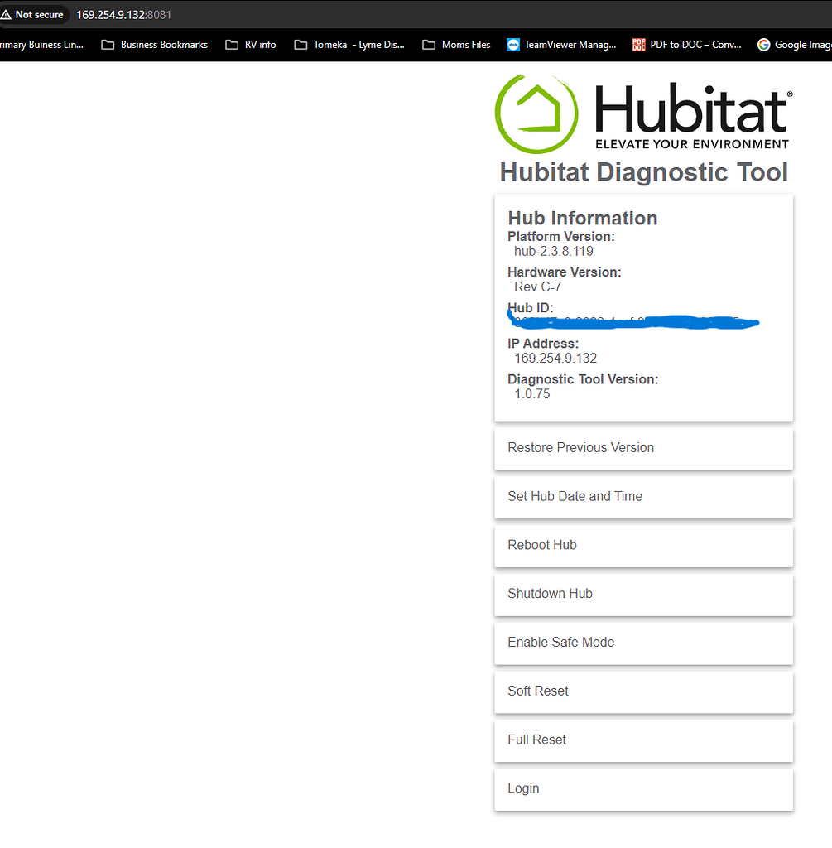Screen dimensions: 832x848
Task: Restore Previous Version of hub firmware
Action: point(643,448)
